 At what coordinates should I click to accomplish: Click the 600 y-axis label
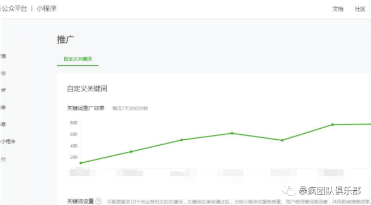[x=74, y=134]
